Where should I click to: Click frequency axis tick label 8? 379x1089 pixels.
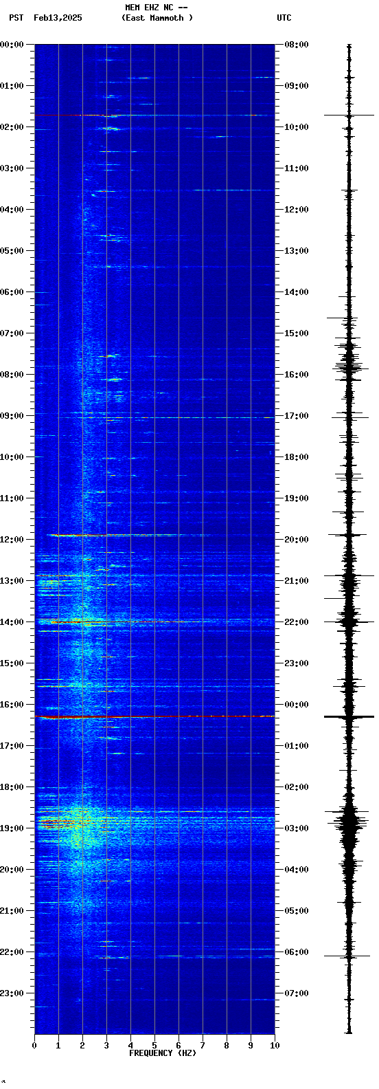click(227, 1046)
